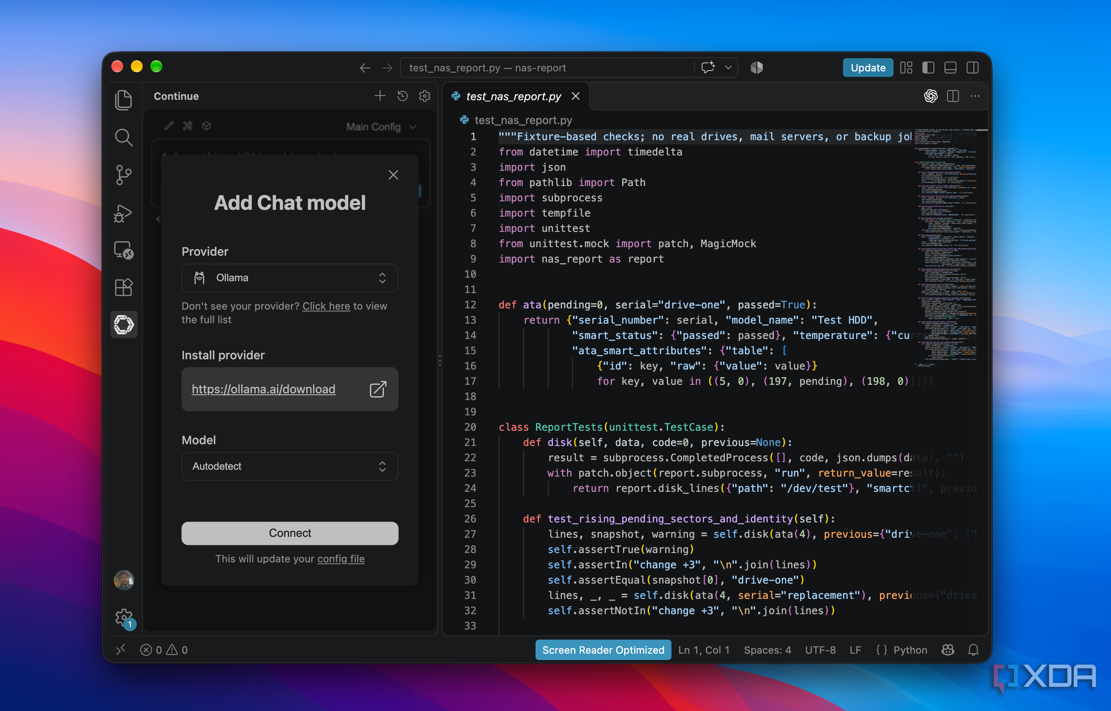Toggle primary side bar visibility
Screen dimensions: 1111x711
click(928, 68)
